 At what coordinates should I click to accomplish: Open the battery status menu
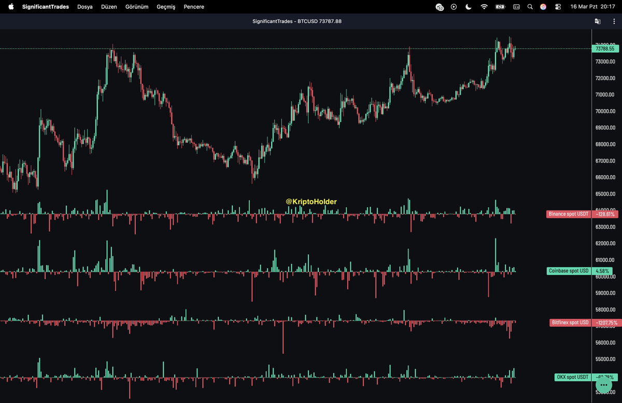click(500, 7)
